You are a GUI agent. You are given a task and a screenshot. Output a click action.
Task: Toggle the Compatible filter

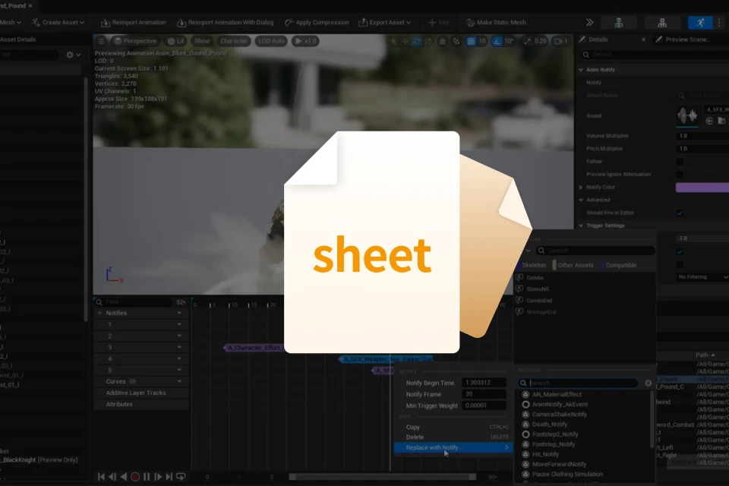[618, 265]
